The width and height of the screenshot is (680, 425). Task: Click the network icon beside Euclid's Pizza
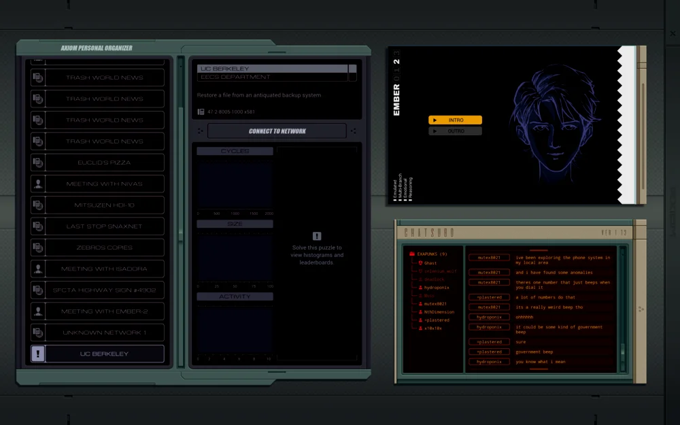click(x=38, y=163)
